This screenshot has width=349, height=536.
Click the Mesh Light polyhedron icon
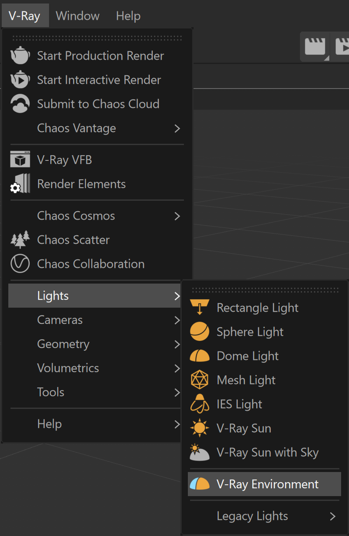(x=200, y=380)
